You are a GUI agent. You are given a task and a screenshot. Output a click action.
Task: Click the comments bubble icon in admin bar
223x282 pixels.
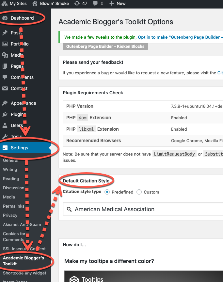click(x=95, y=4)
